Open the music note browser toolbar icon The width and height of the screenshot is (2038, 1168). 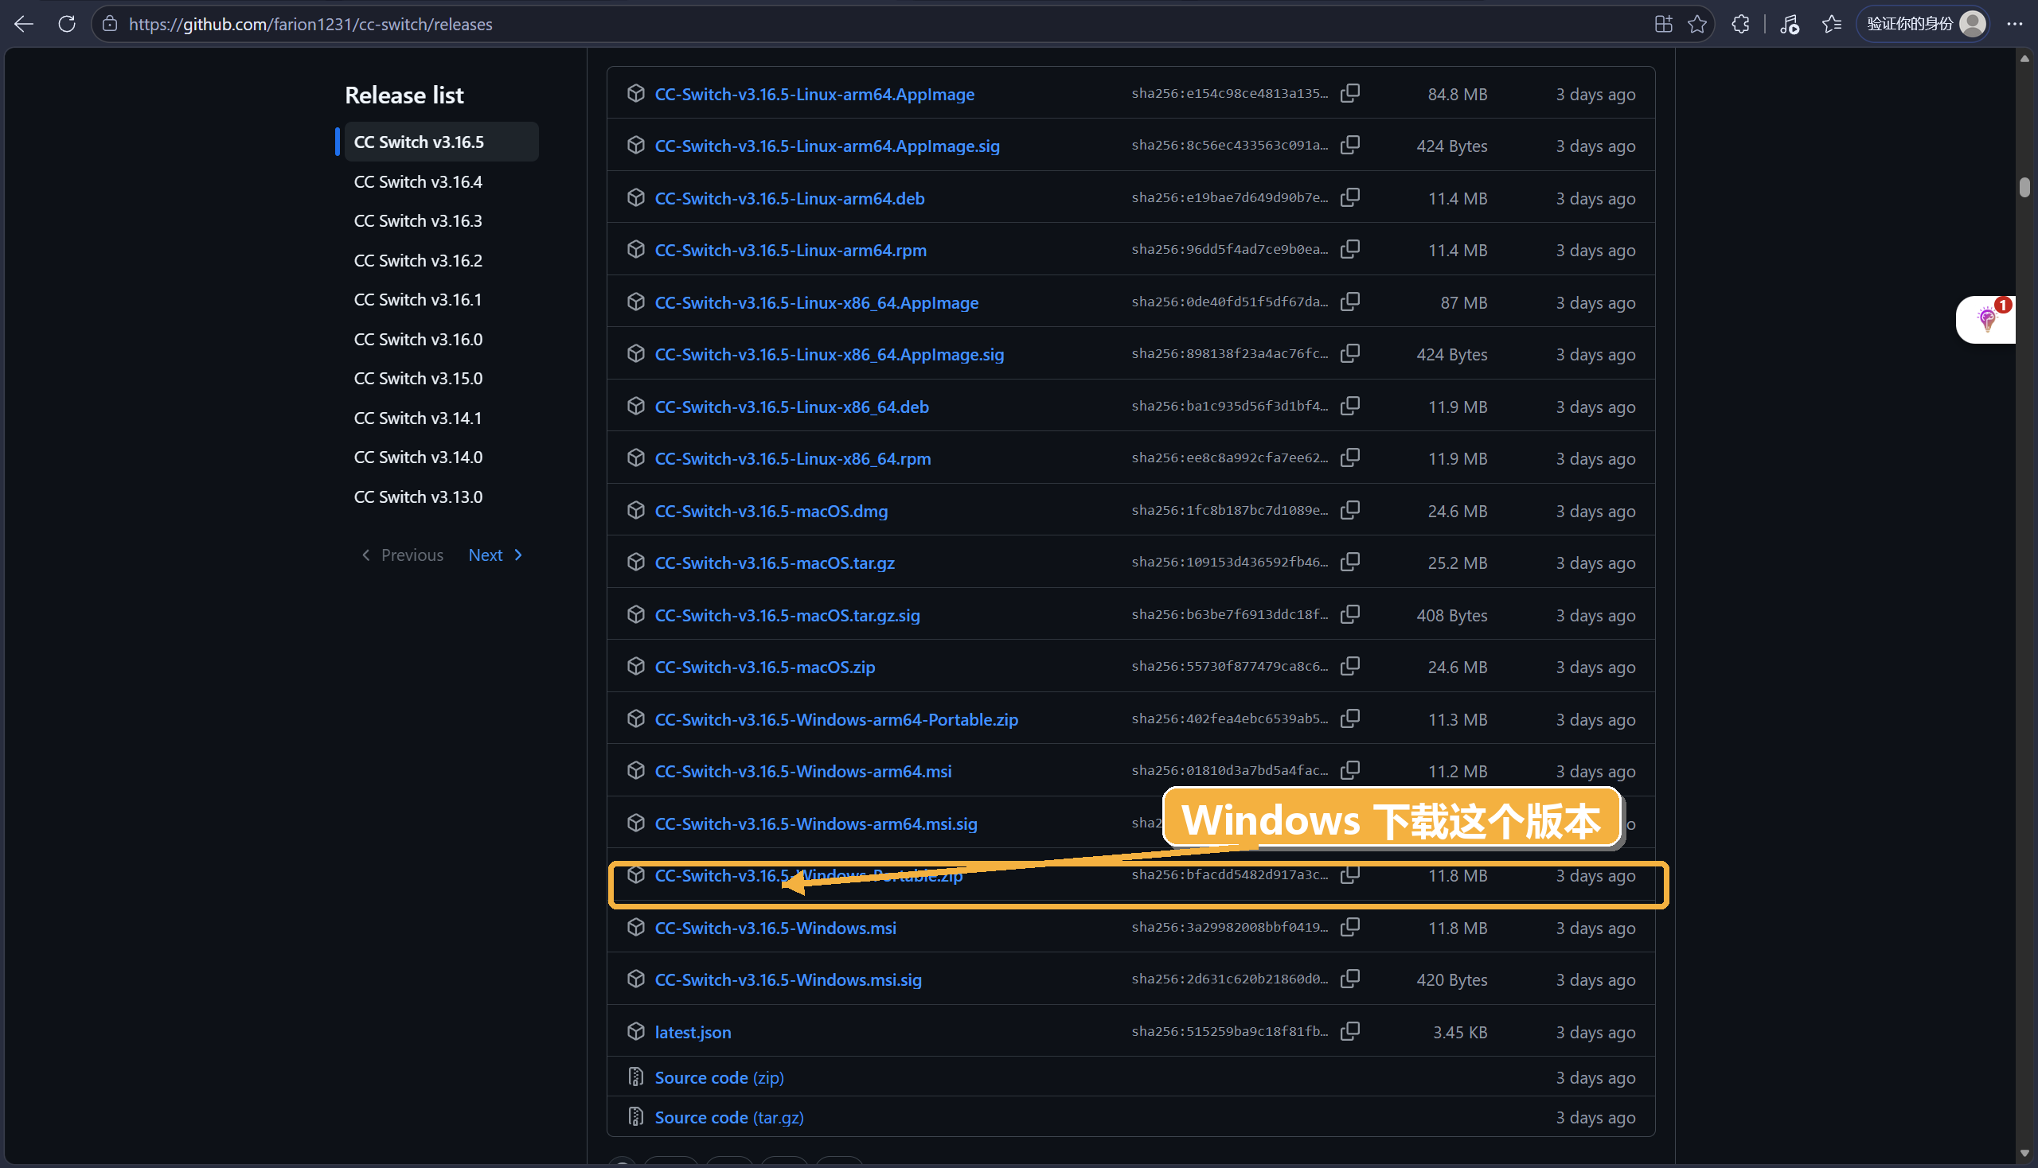[x=1789, y=24]
